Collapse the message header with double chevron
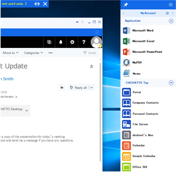Screen dimensions: 176x172 (92, 66)
